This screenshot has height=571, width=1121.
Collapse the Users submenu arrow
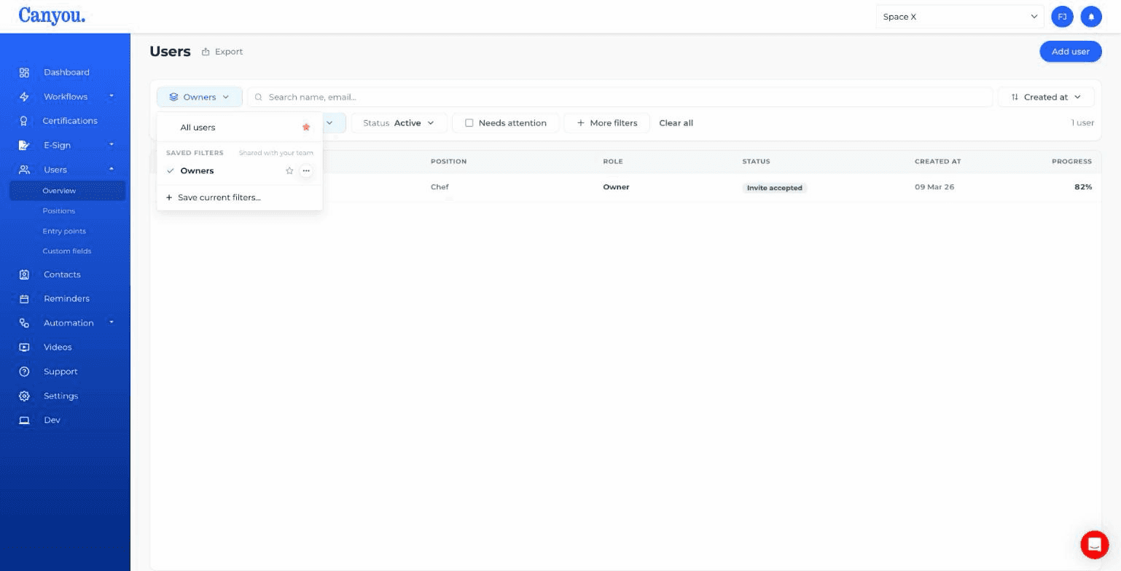pos(112,169)
